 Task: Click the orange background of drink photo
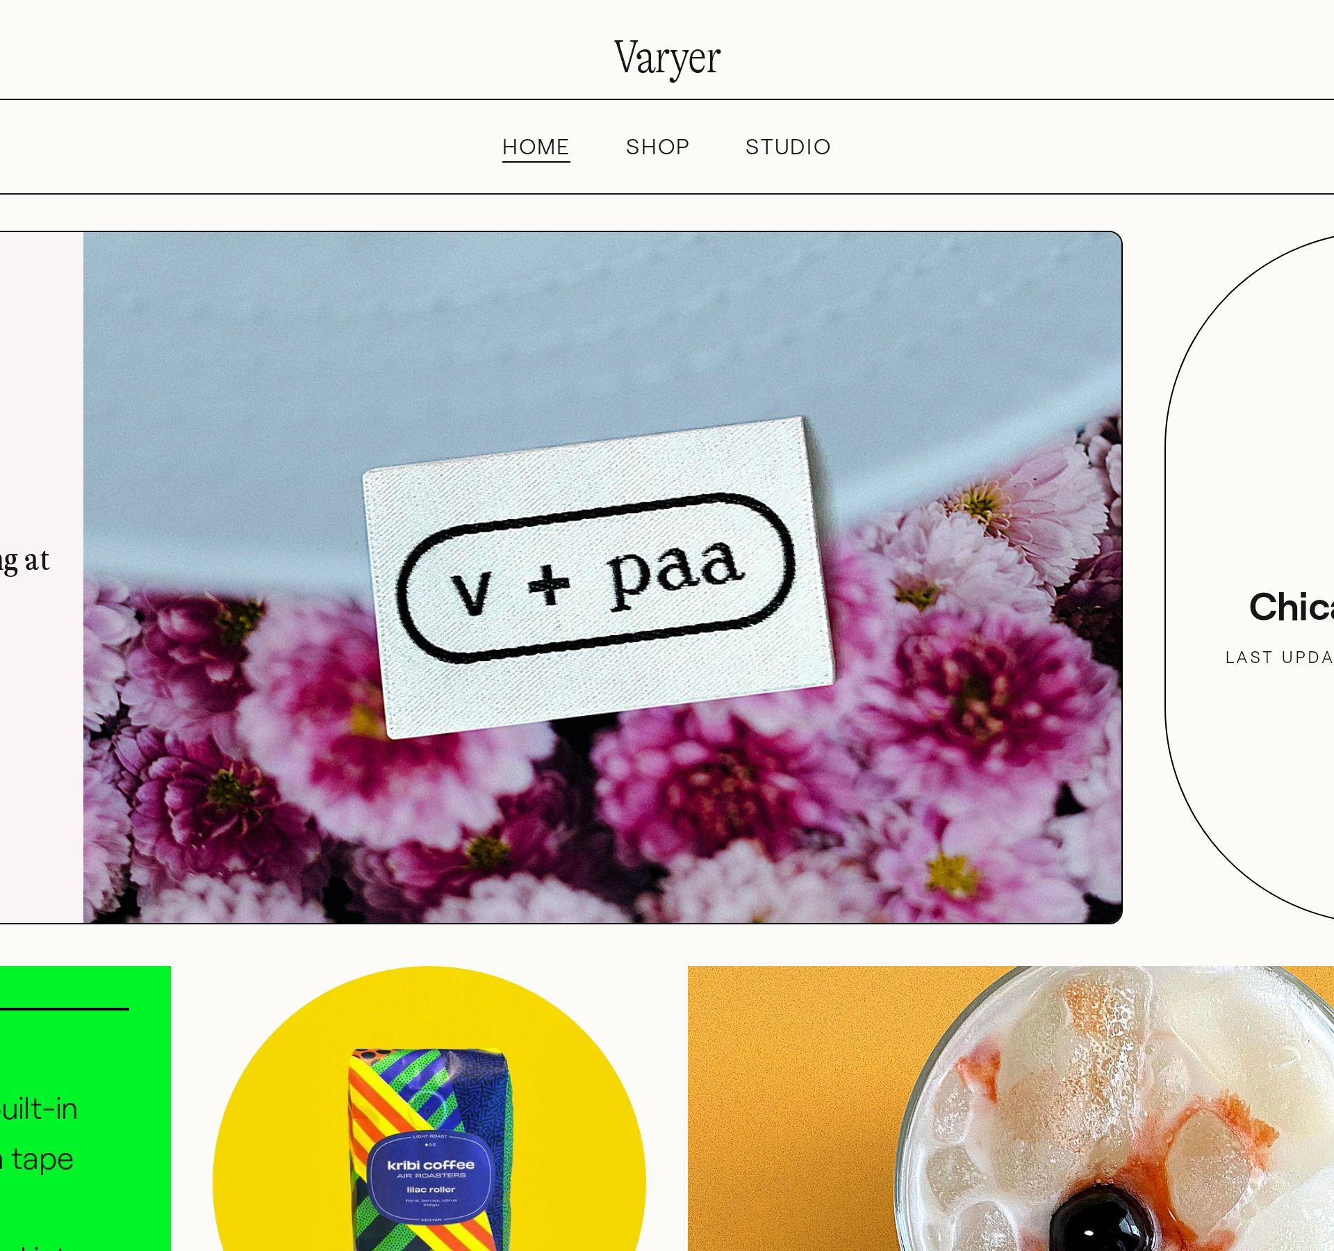click(785, 1112)
